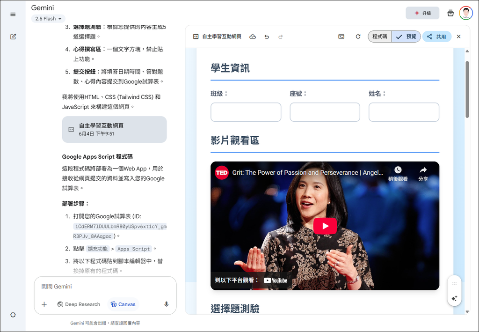Screen dimensions: 479x332
Task: Click the 班級 input field
Action: (x=246, y=112)
